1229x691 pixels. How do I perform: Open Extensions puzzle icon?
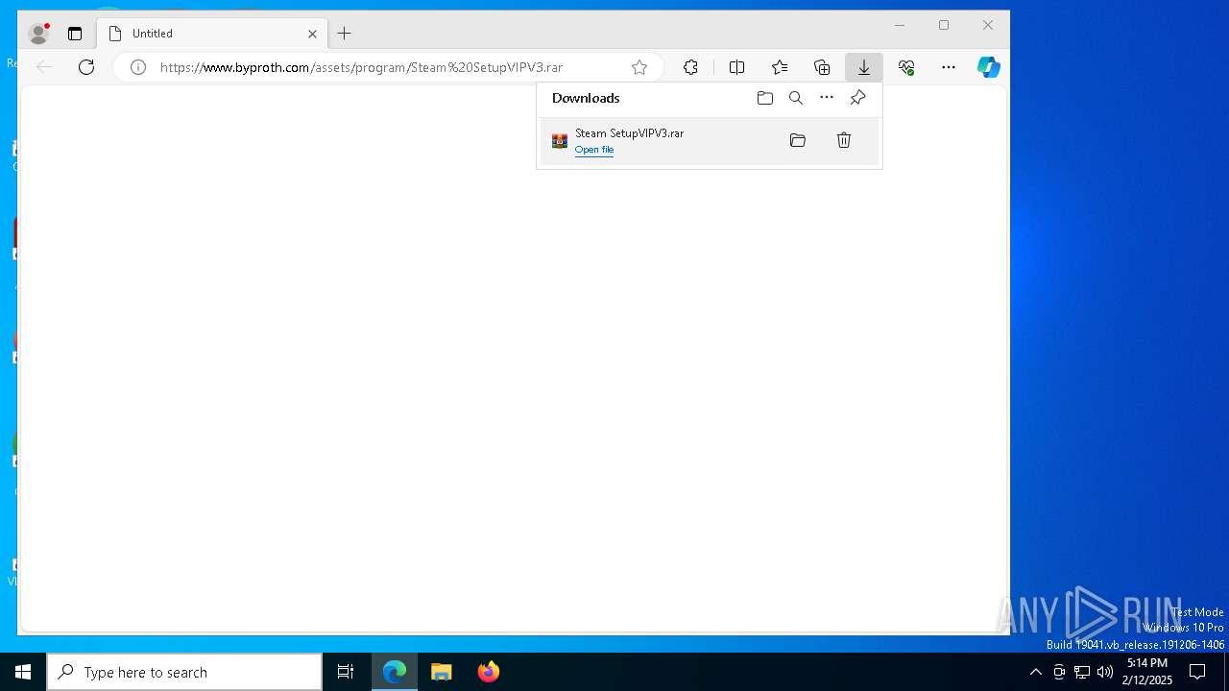click(x=690, y=67)
